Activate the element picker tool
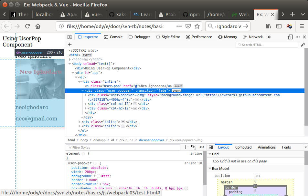Viewport: 308px width, 196px height. point(69,37)
